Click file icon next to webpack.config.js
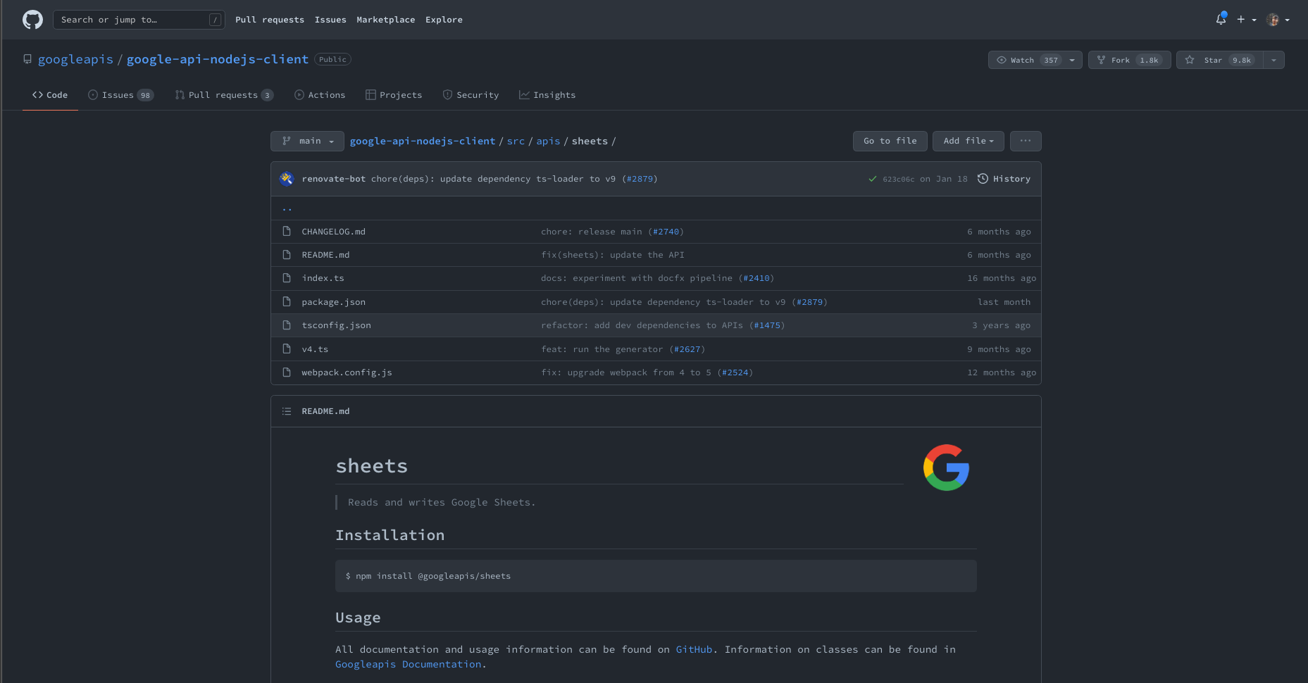 [287, 372]
